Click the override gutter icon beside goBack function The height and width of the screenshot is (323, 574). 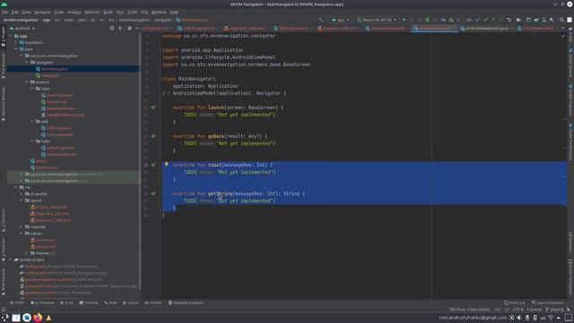pos(153,136)
